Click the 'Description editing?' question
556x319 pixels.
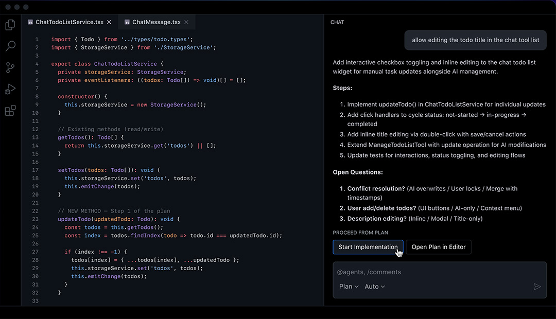tap(415, 218)
